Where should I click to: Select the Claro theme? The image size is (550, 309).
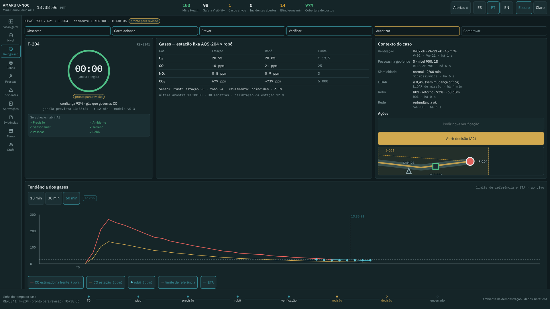540,8
